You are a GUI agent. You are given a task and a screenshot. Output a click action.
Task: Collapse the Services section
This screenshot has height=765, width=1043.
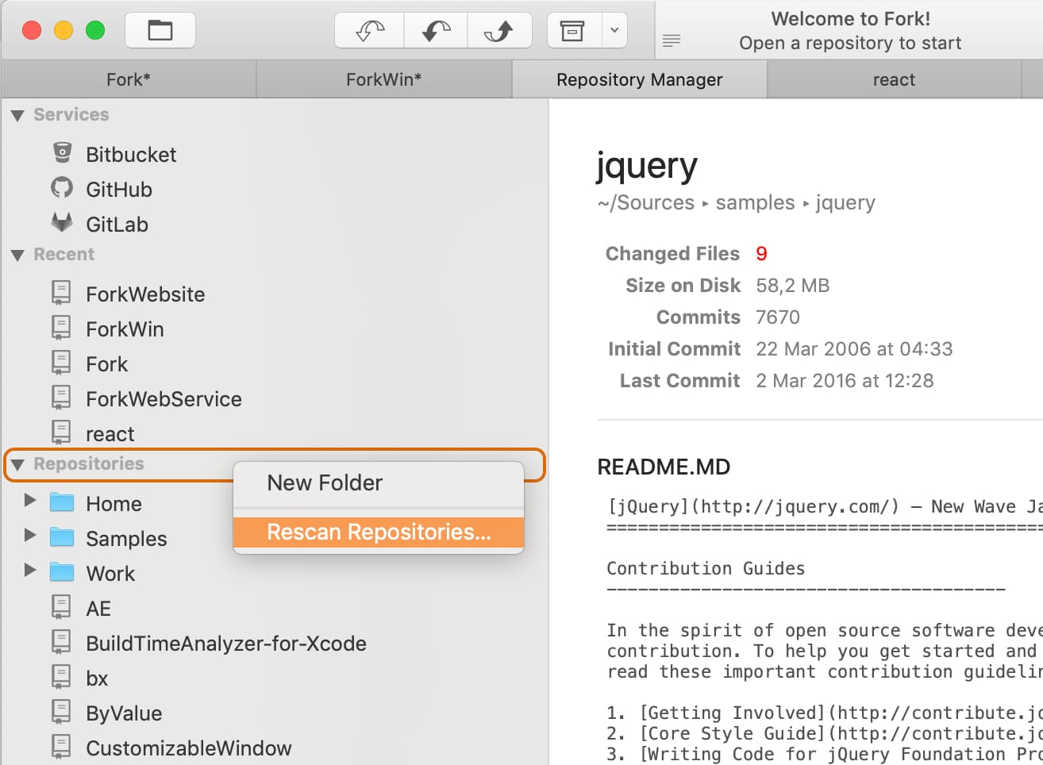[x=17, y=116]
